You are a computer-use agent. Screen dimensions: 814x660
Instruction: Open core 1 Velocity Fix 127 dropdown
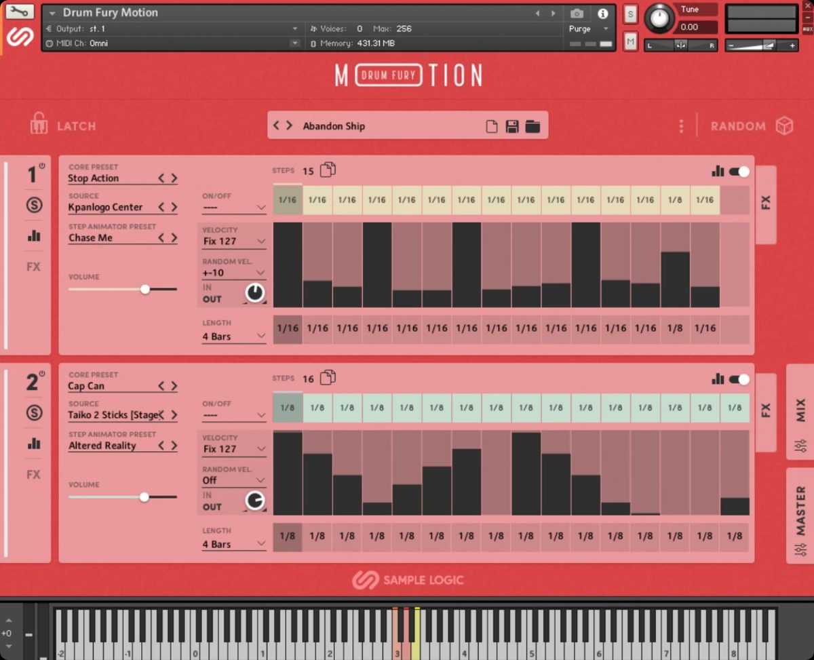click(234, 241)
